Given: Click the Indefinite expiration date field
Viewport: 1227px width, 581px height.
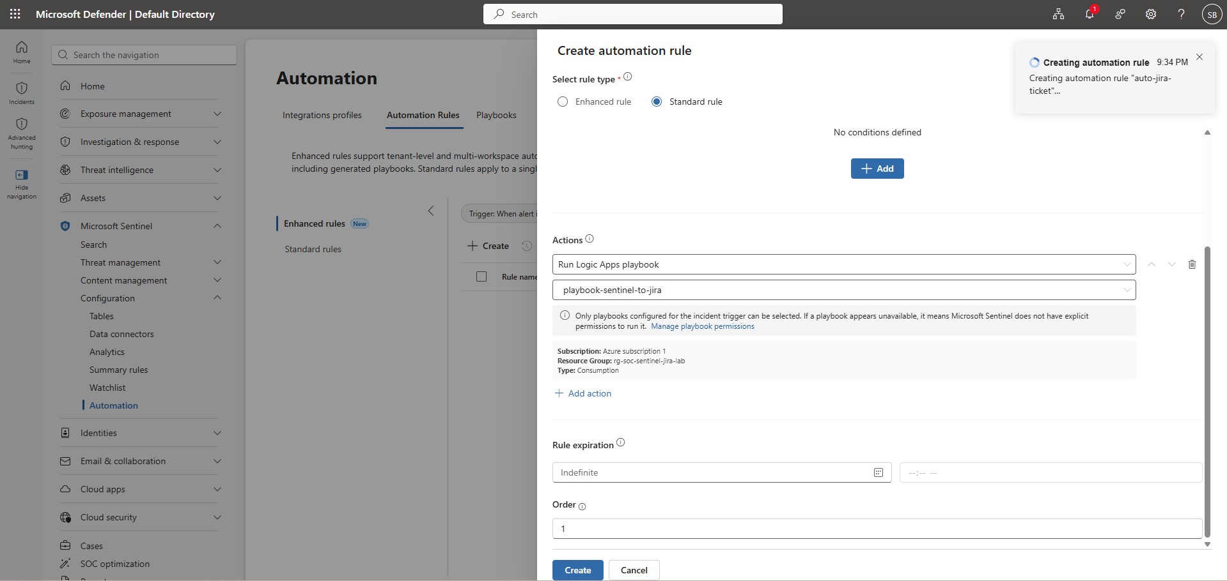Looking at the screenshot, I should point(722,472).
